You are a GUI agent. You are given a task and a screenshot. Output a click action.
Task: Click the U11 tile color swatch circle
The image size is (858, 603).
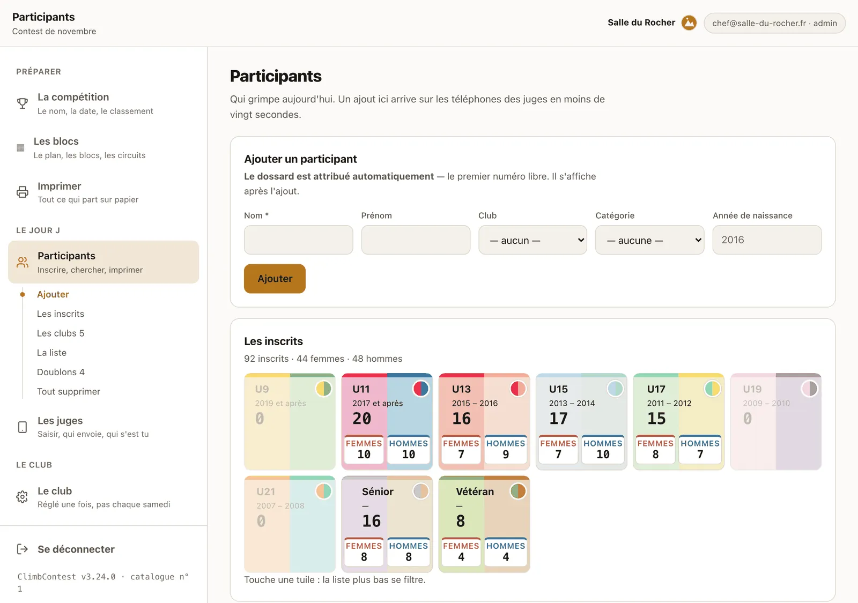[x=421, y=389]
